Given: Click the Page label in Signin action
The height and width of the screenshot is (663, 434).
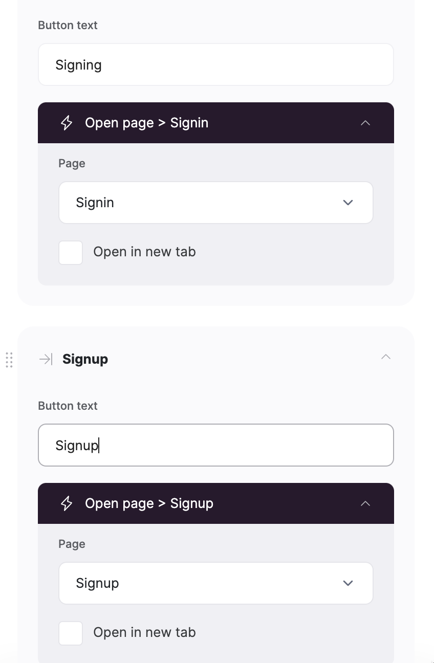Looking at the screenshot, I should coord(71,163).
